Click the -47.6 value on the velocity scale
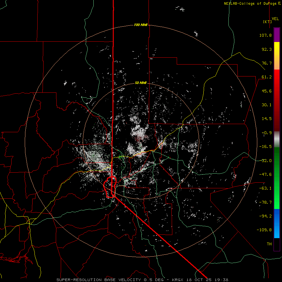282x282 pixels. tap(265, 175)
